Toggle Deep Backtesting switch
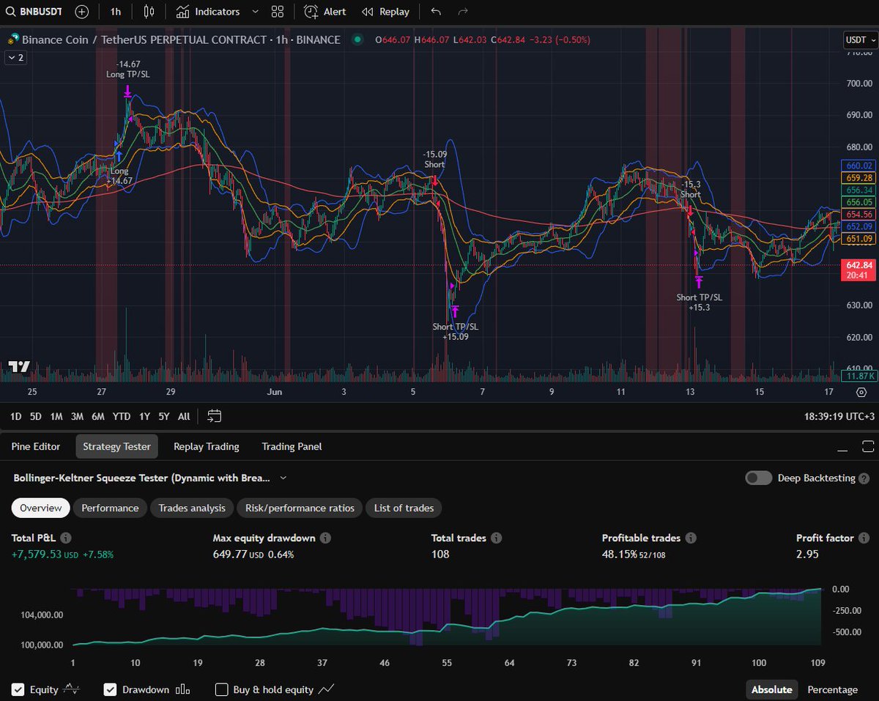This screenshot has width=879, height=701. tap(758, 478)
